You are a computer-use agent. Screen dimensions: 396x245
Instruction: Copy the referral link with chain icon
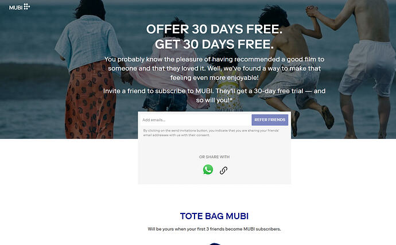pyautogui.click(x=223, y=170)
